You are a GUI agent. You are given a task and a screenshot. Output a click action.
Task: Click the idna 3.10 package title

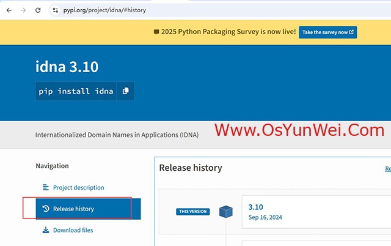tap(67, 66)
